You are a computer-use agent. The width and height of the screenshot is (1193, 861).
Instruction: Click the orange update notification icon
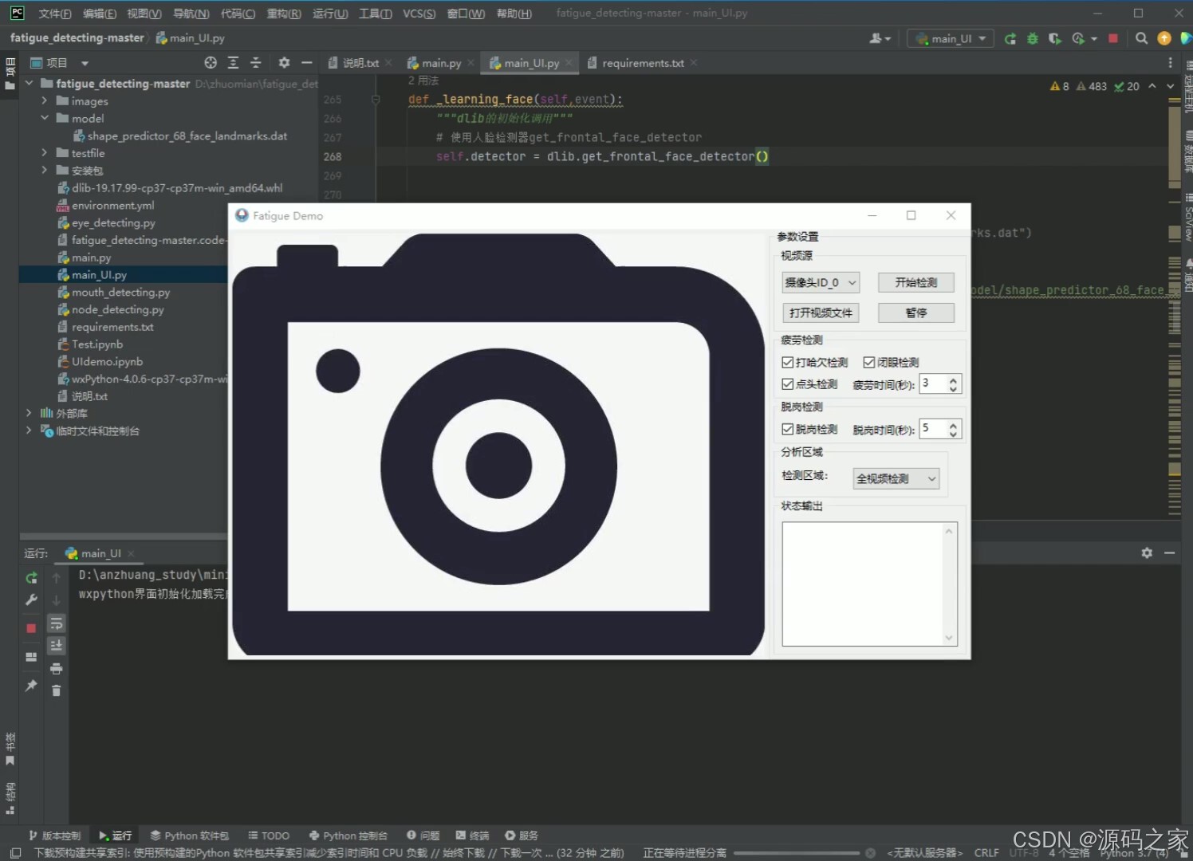[1164, 38]
